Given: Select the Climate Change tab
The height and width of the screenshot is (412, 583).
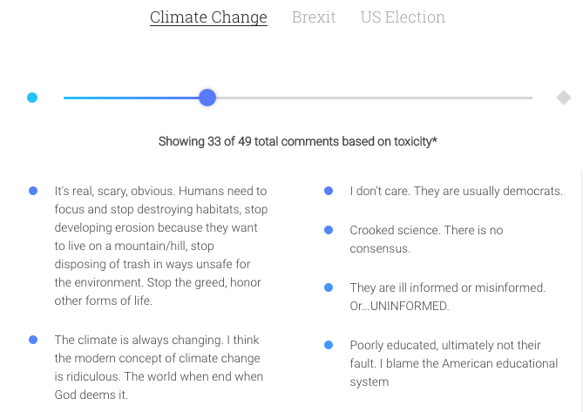Looking at the screenshot, I should pos(208,17).
